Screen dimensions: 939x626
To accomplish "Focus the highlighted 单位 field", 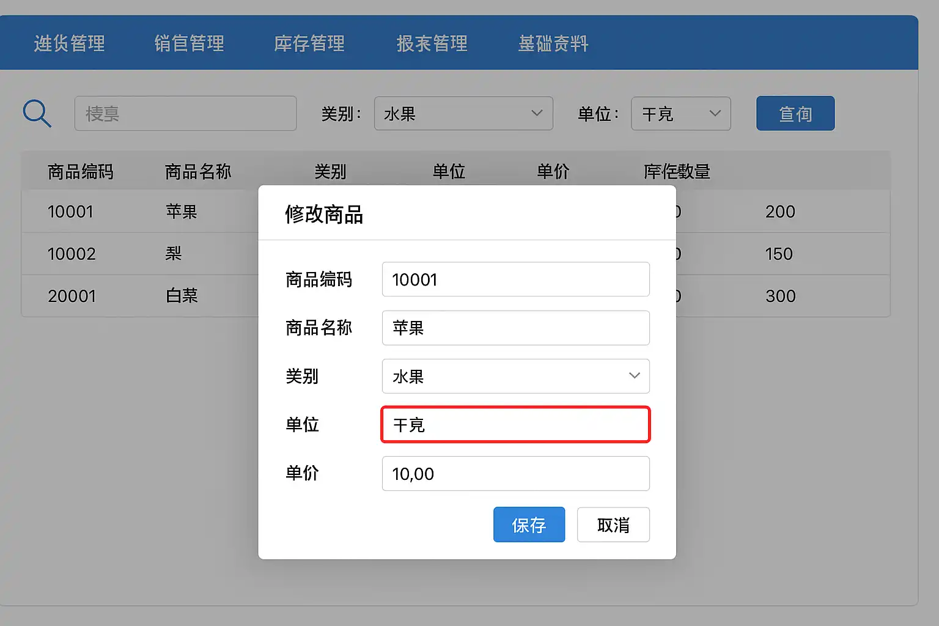I will pyautogui.click(x=515, y=425).
